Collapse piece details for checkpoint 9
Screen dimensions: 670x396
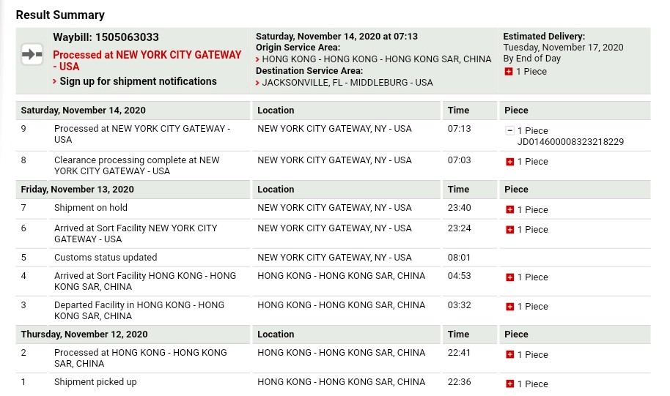click(509, 130)
